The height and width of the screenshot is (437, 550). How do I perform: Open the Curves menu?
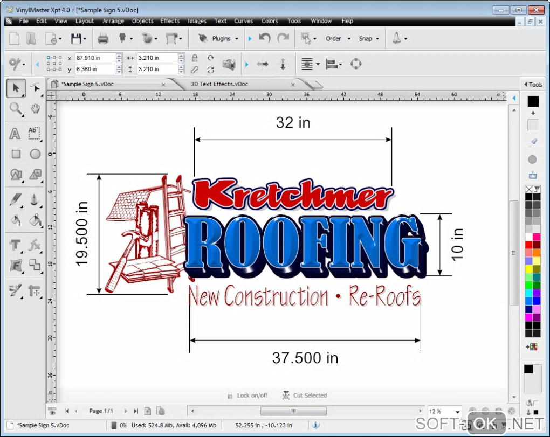click(243, 21)
